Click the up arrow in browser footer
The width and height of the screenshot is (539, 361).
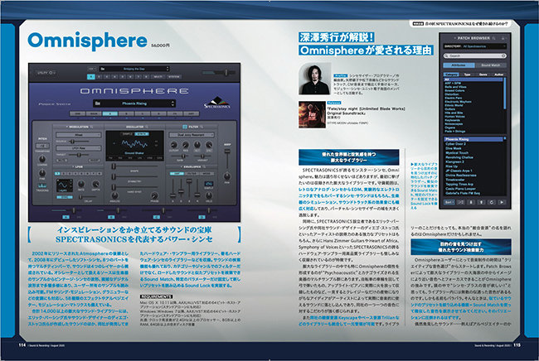pos(481,203)
